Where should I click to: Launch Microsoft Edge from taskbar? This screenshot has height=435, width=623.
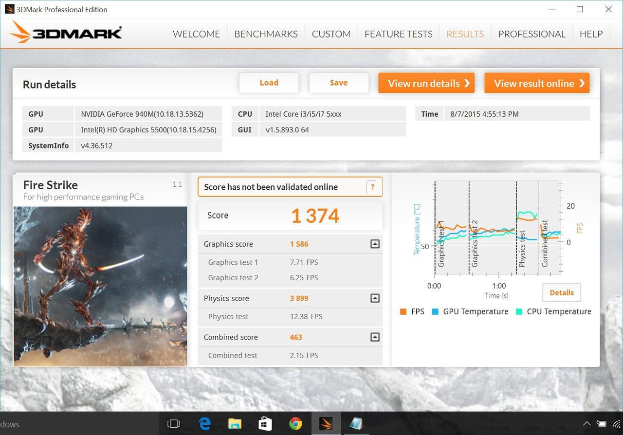click(x=205, y=424)
